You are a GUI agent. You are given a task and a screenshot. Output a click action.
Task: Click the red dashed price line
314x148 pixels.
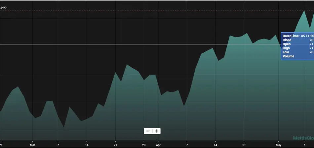click(132, 11)
